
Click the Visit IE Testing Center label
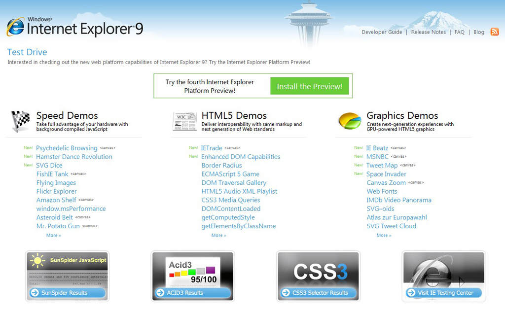[x=445, y=293]
